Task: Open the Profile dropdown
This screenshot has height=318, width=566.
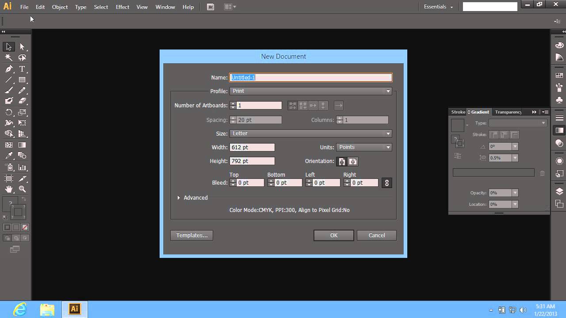Action: (x=310, y=91)
